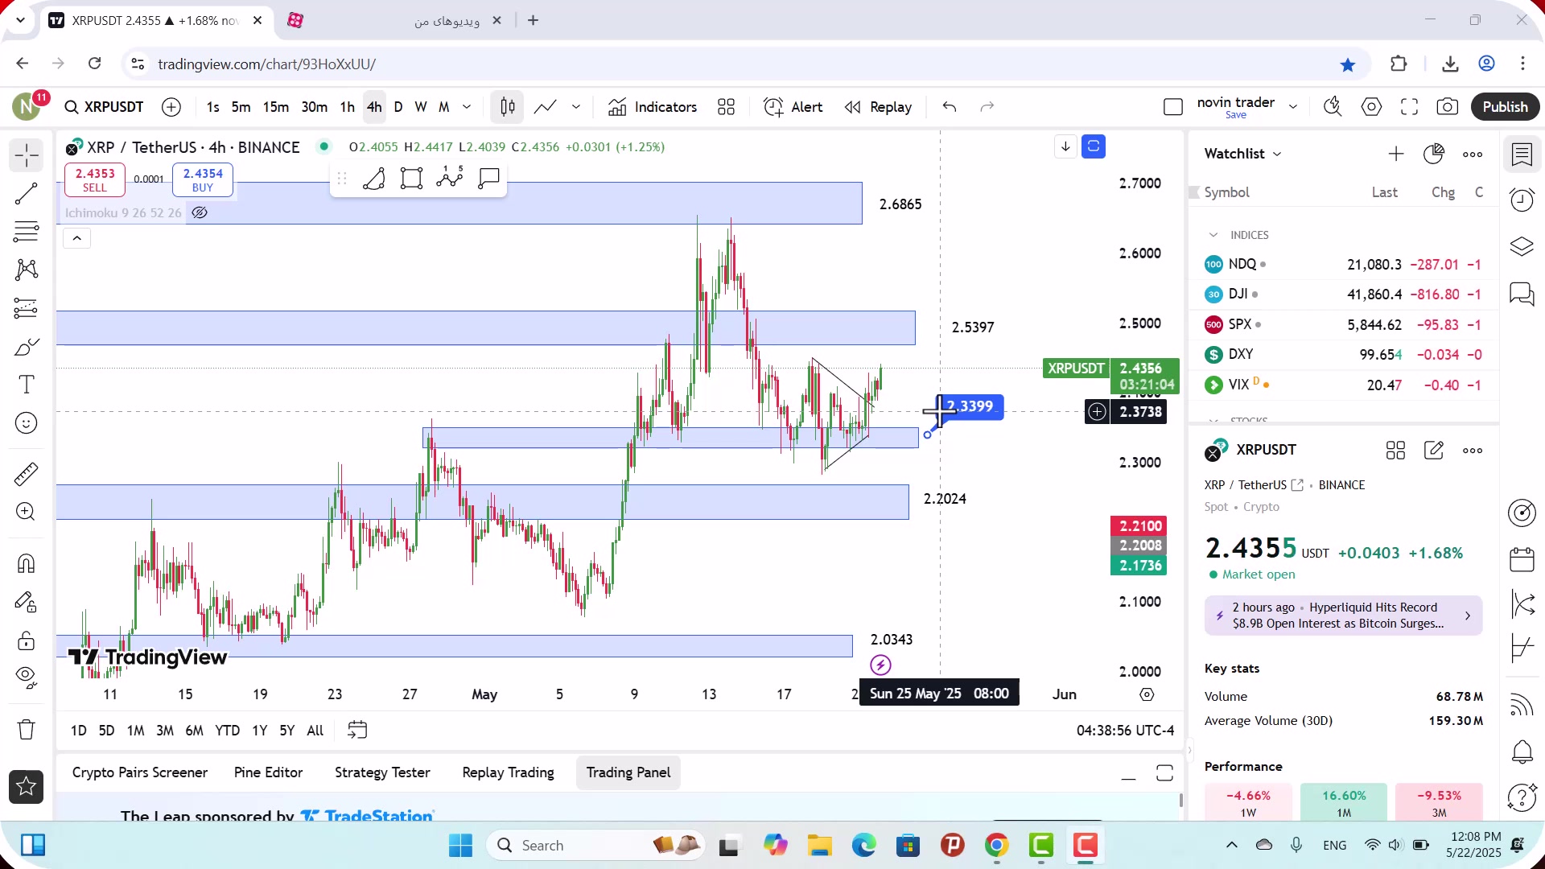Open the forecasting and measurement tools
Screen dimensions: 1545x869
26,308
